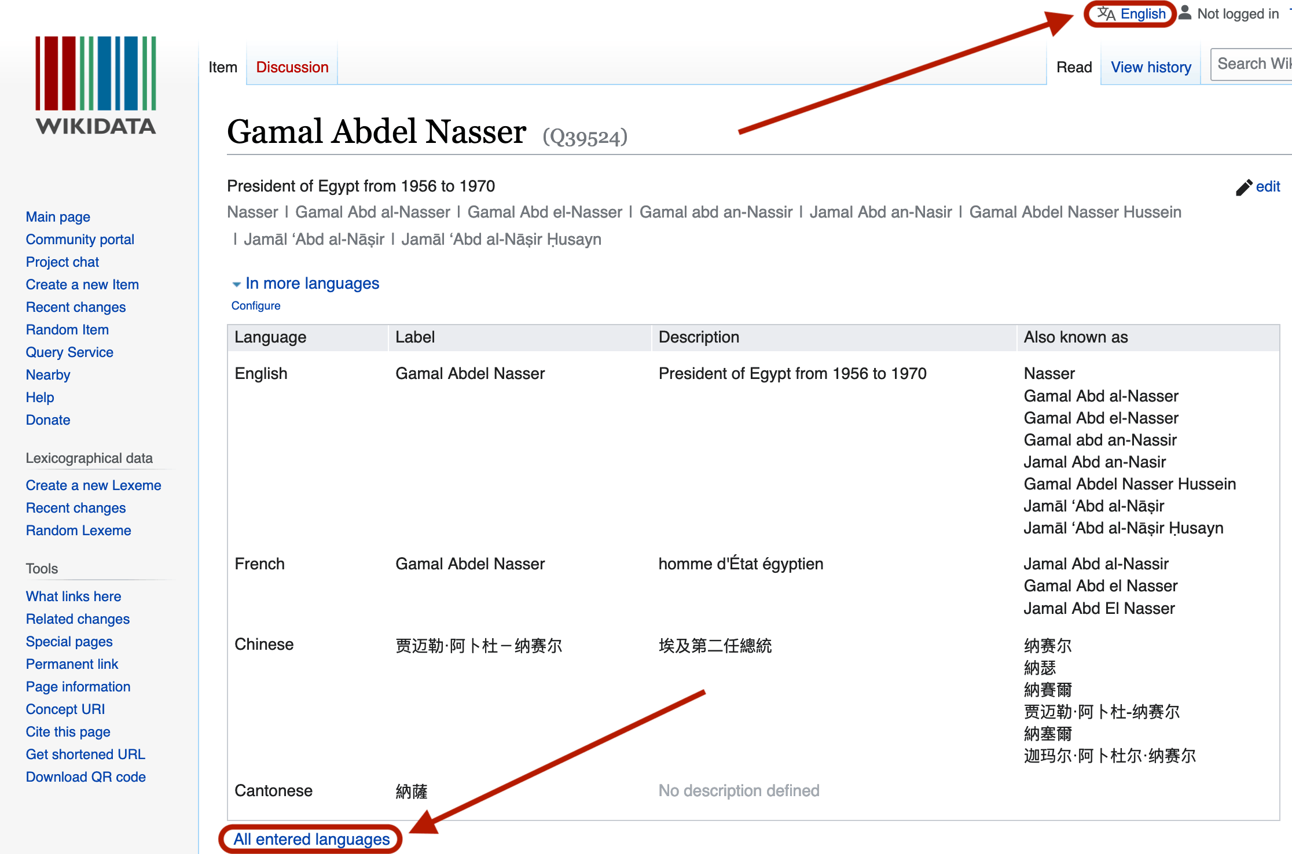1292x854 pixels.
Task: Click Get shortened URL
Action: click(x=86, y=754)
